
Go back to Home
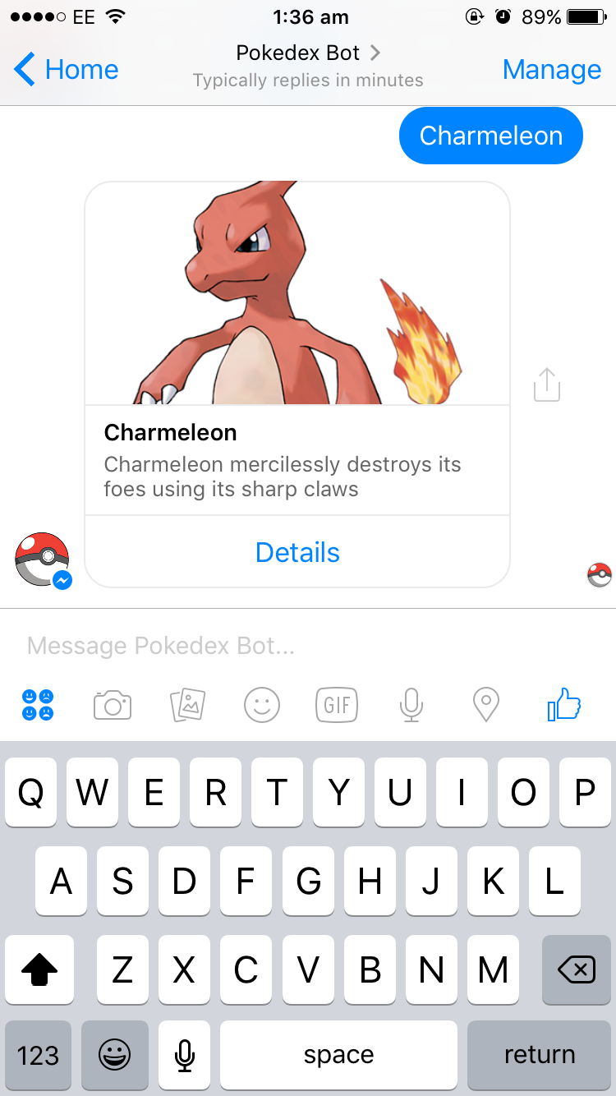67,70
